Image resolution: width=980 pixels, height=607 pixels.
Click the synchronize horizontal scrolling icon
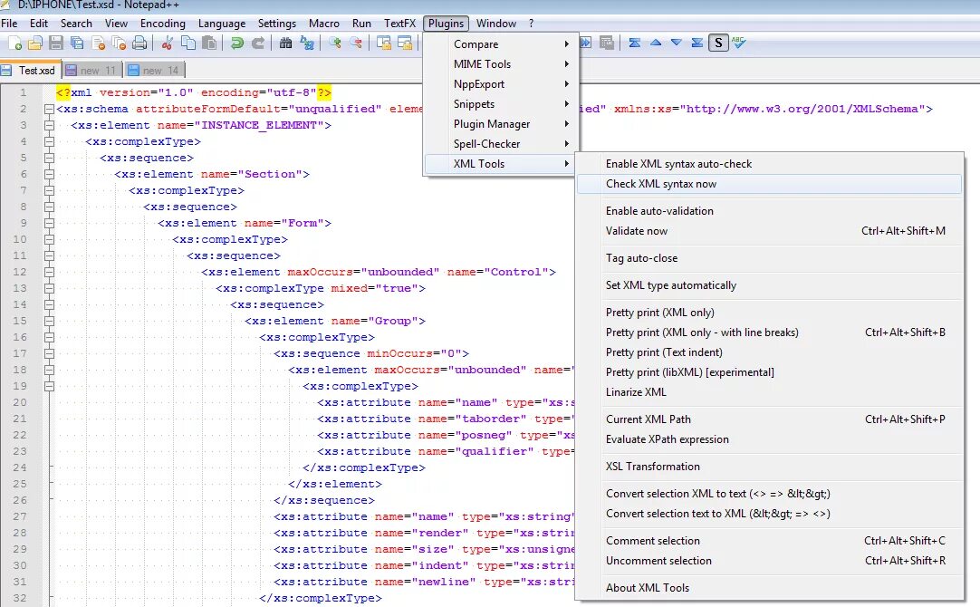coord(405,43)
